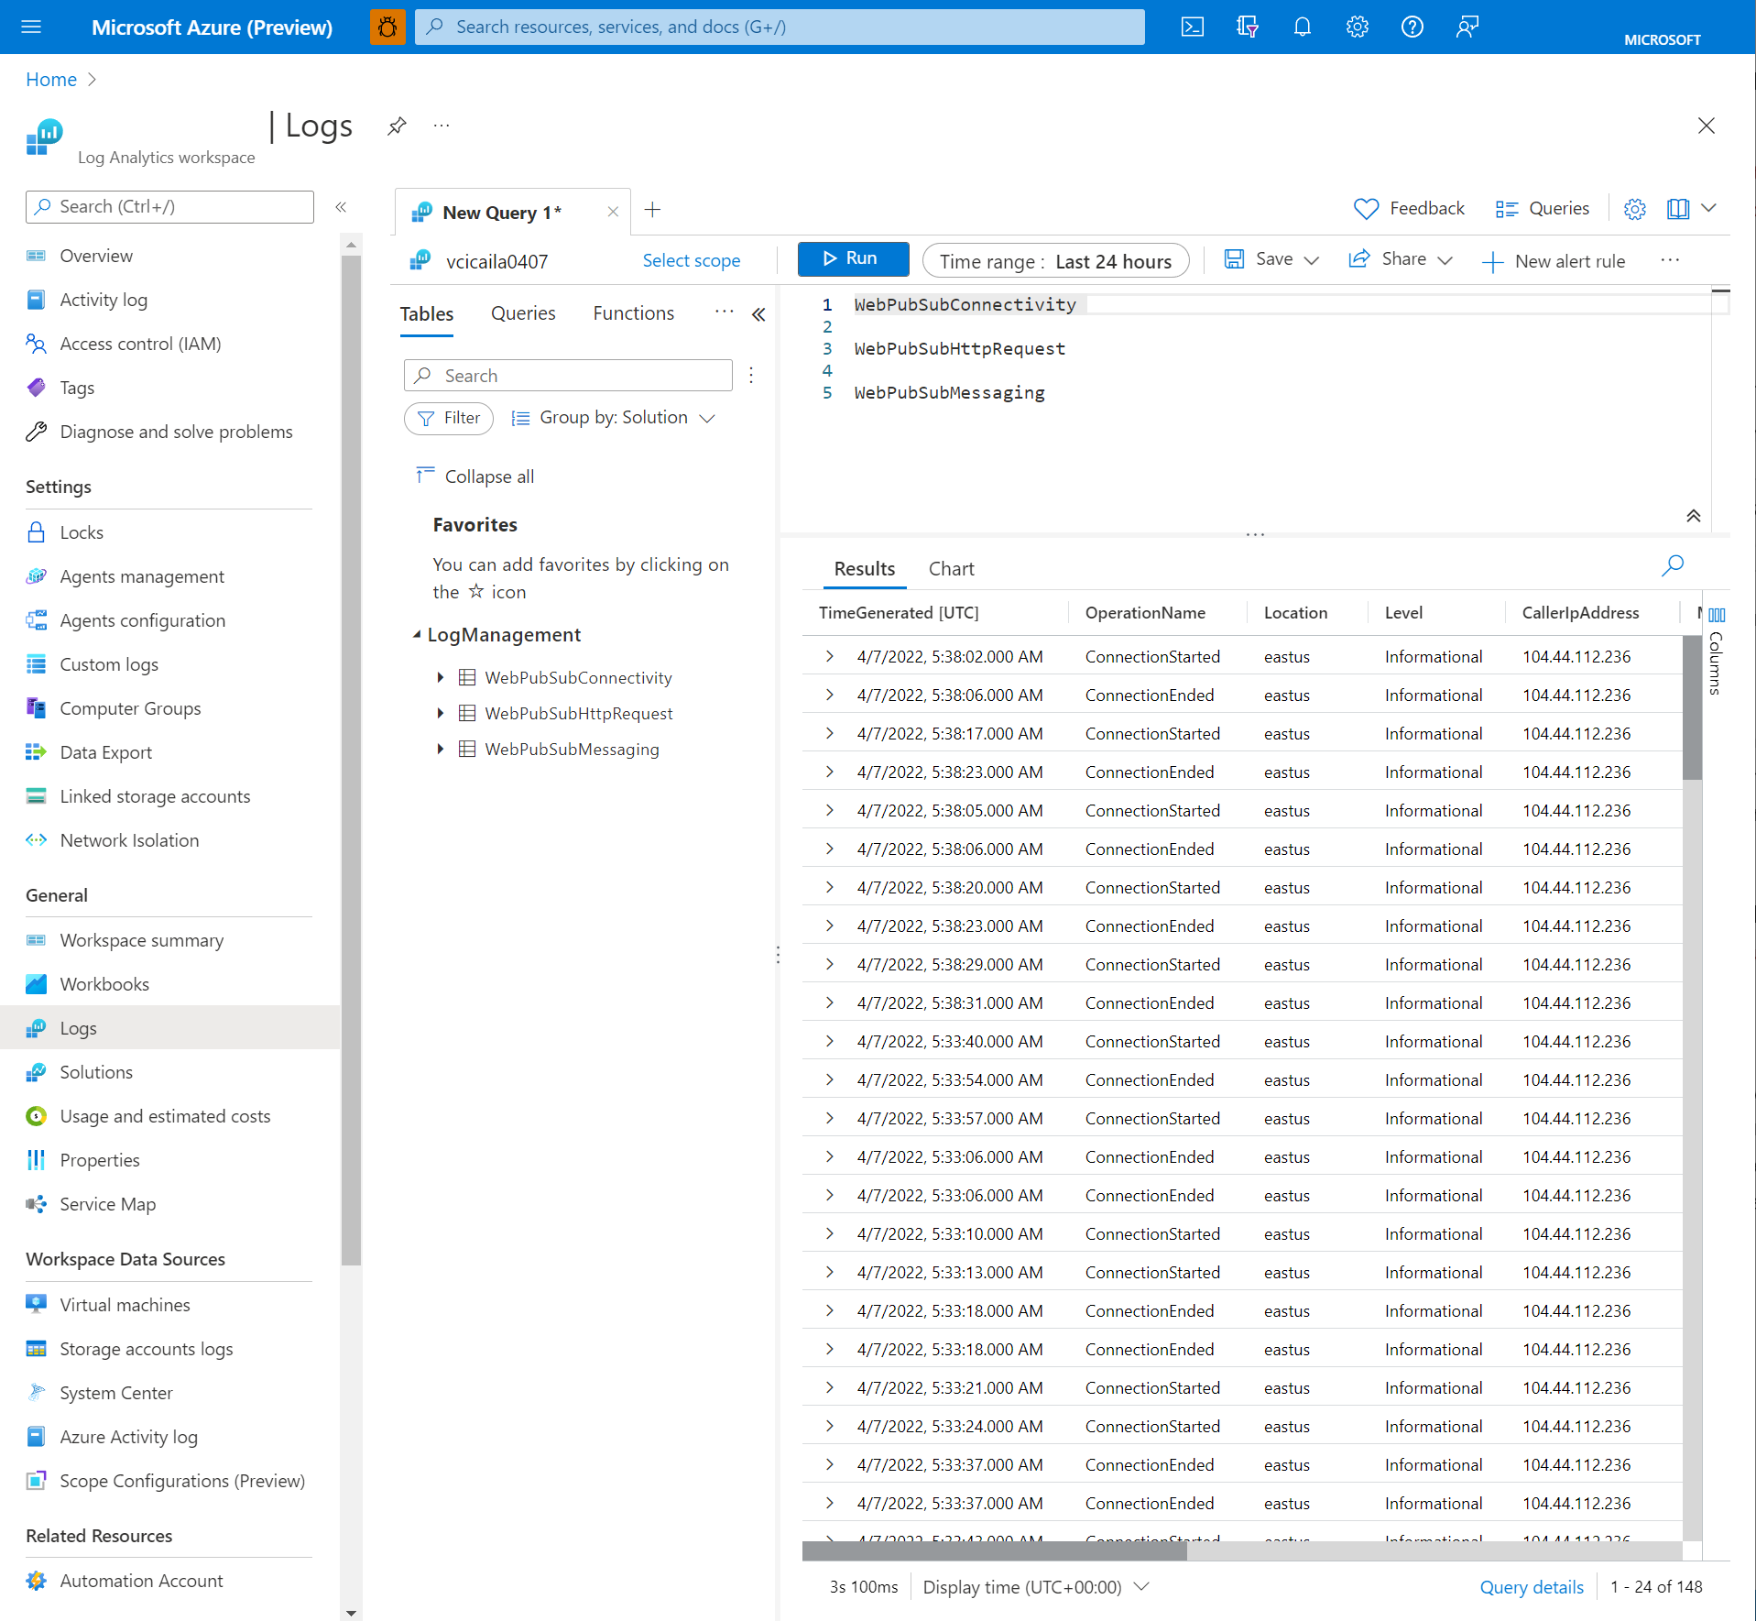The height and width of the screenshot is (1621, 1756).
Task: Open the Columns panel icon
Action: click(1717, 615)
